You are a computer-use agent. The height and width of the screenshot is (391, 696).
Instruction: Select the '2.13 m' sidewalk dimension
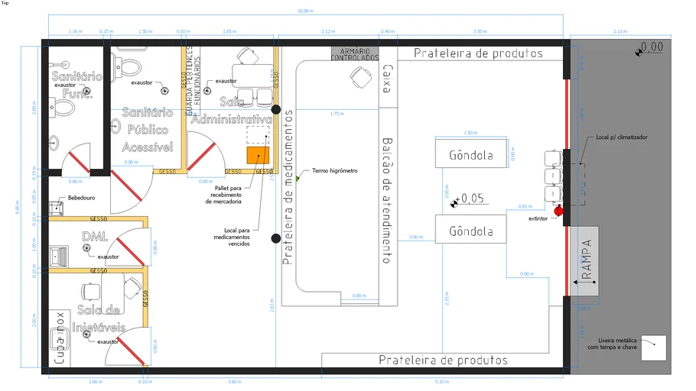(x=620, y=31)
